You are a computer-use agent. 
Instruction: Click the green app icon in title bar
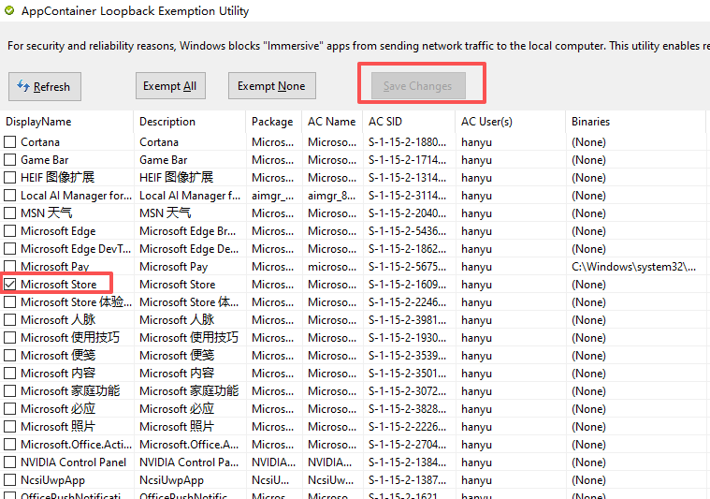9,10
